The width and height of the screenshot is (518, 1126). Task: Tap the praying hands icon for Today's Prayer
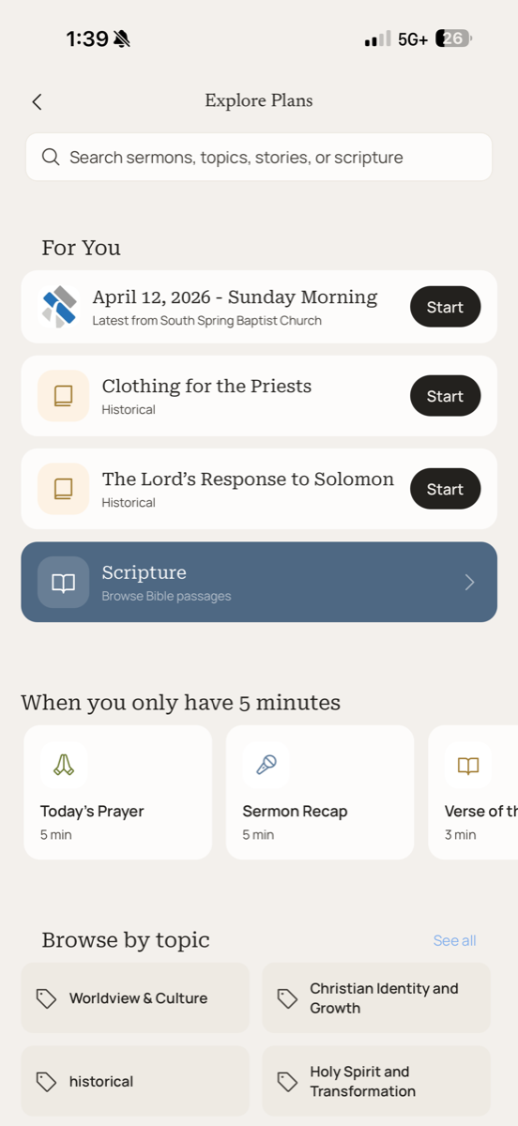[x=64, y=765]
